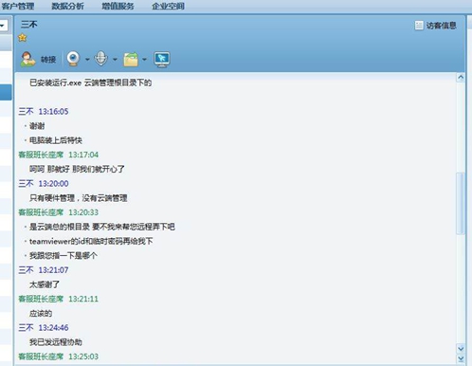Select the highlighted blue row in left list
This screenshot has height=366, width=472.
tap(6, 92)
